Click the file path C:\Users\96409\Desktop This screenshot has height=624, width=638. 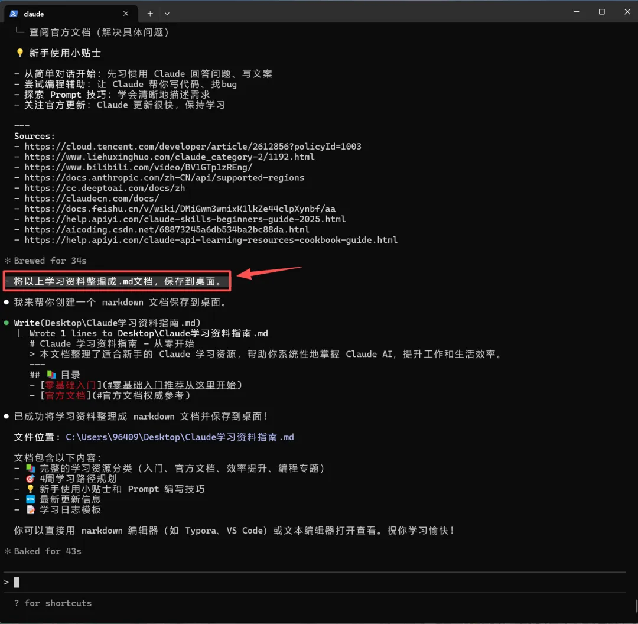pyautogui.click(x=180, y=437)
